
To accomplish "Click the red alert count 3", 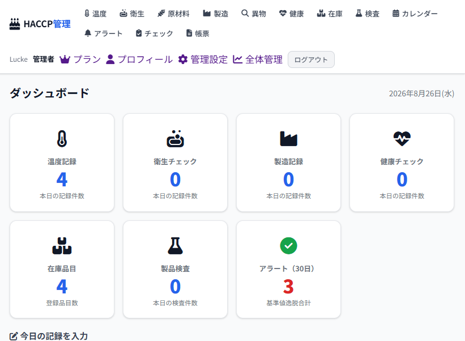I will [x=288, y=287].
